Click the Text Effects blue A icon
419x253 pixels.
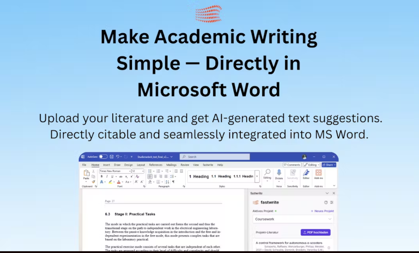tap(101, 182)
